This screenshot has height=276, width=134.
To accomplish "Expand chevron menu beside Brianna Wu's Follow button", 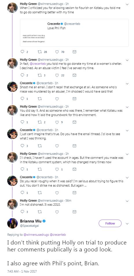I will click(x=127, y=224).
